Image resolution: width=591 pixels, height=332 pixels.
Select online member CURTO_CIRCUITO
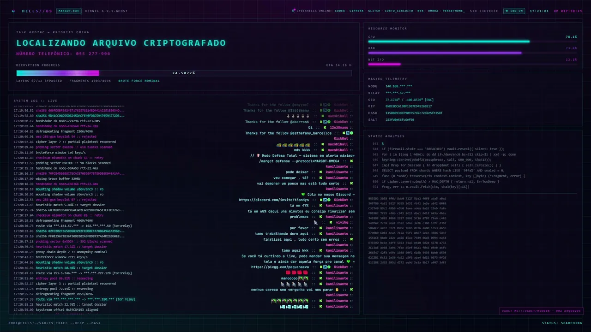pyautogui.click(x=399, y=11)
